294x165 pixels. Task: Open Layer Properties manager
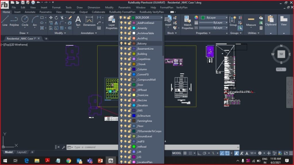click(111, 22)
